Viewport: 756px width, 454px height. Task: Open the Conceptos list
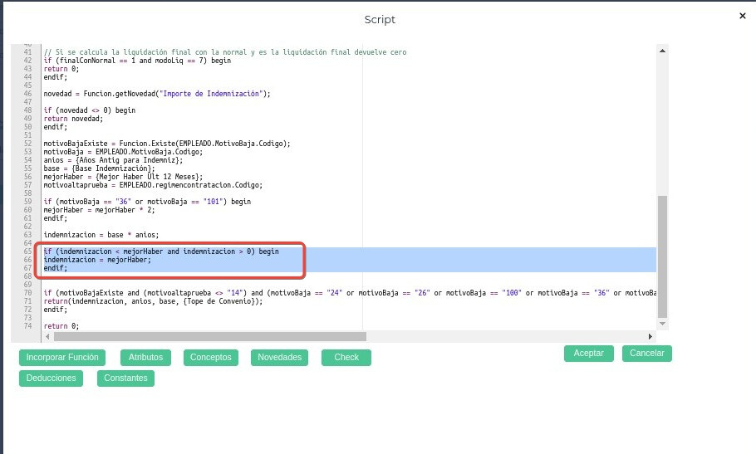[x=211, y=357]
